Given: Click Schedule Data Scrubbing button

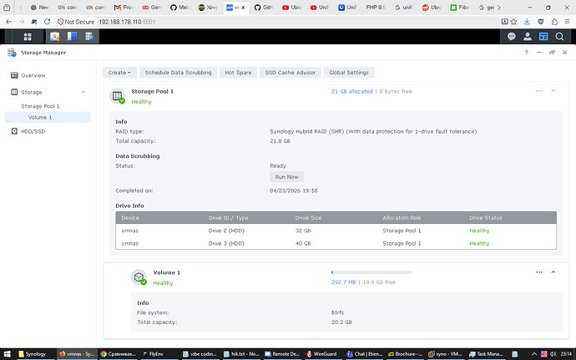Looking at the screenshot, I should [178, 73].
